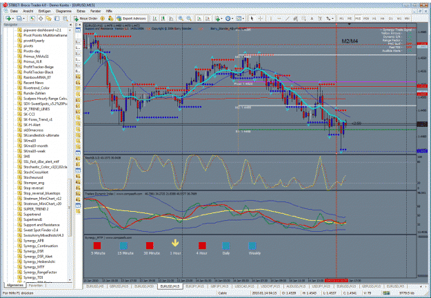Open the Indicators list icon
431x298 pixels.
217,19
